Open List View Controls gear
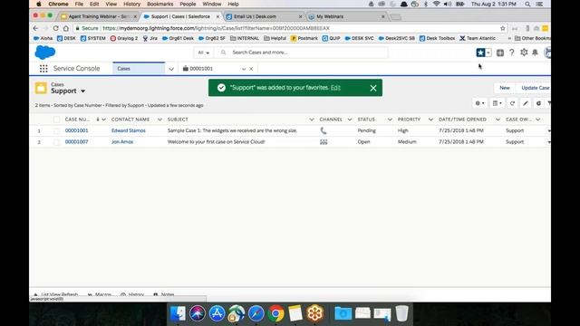The height and width of the screenshot is (326, 580). click(x=479, y=103)
